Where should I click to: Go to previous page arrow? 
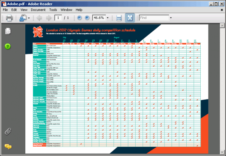pos(39,18)
